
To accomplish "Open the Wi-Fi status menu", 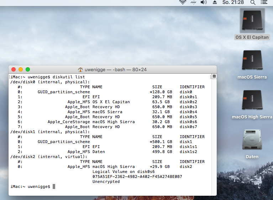I will (183, 2).
